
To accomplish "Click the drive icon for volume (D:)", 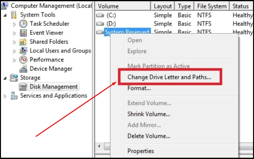I will pos(100,24).
